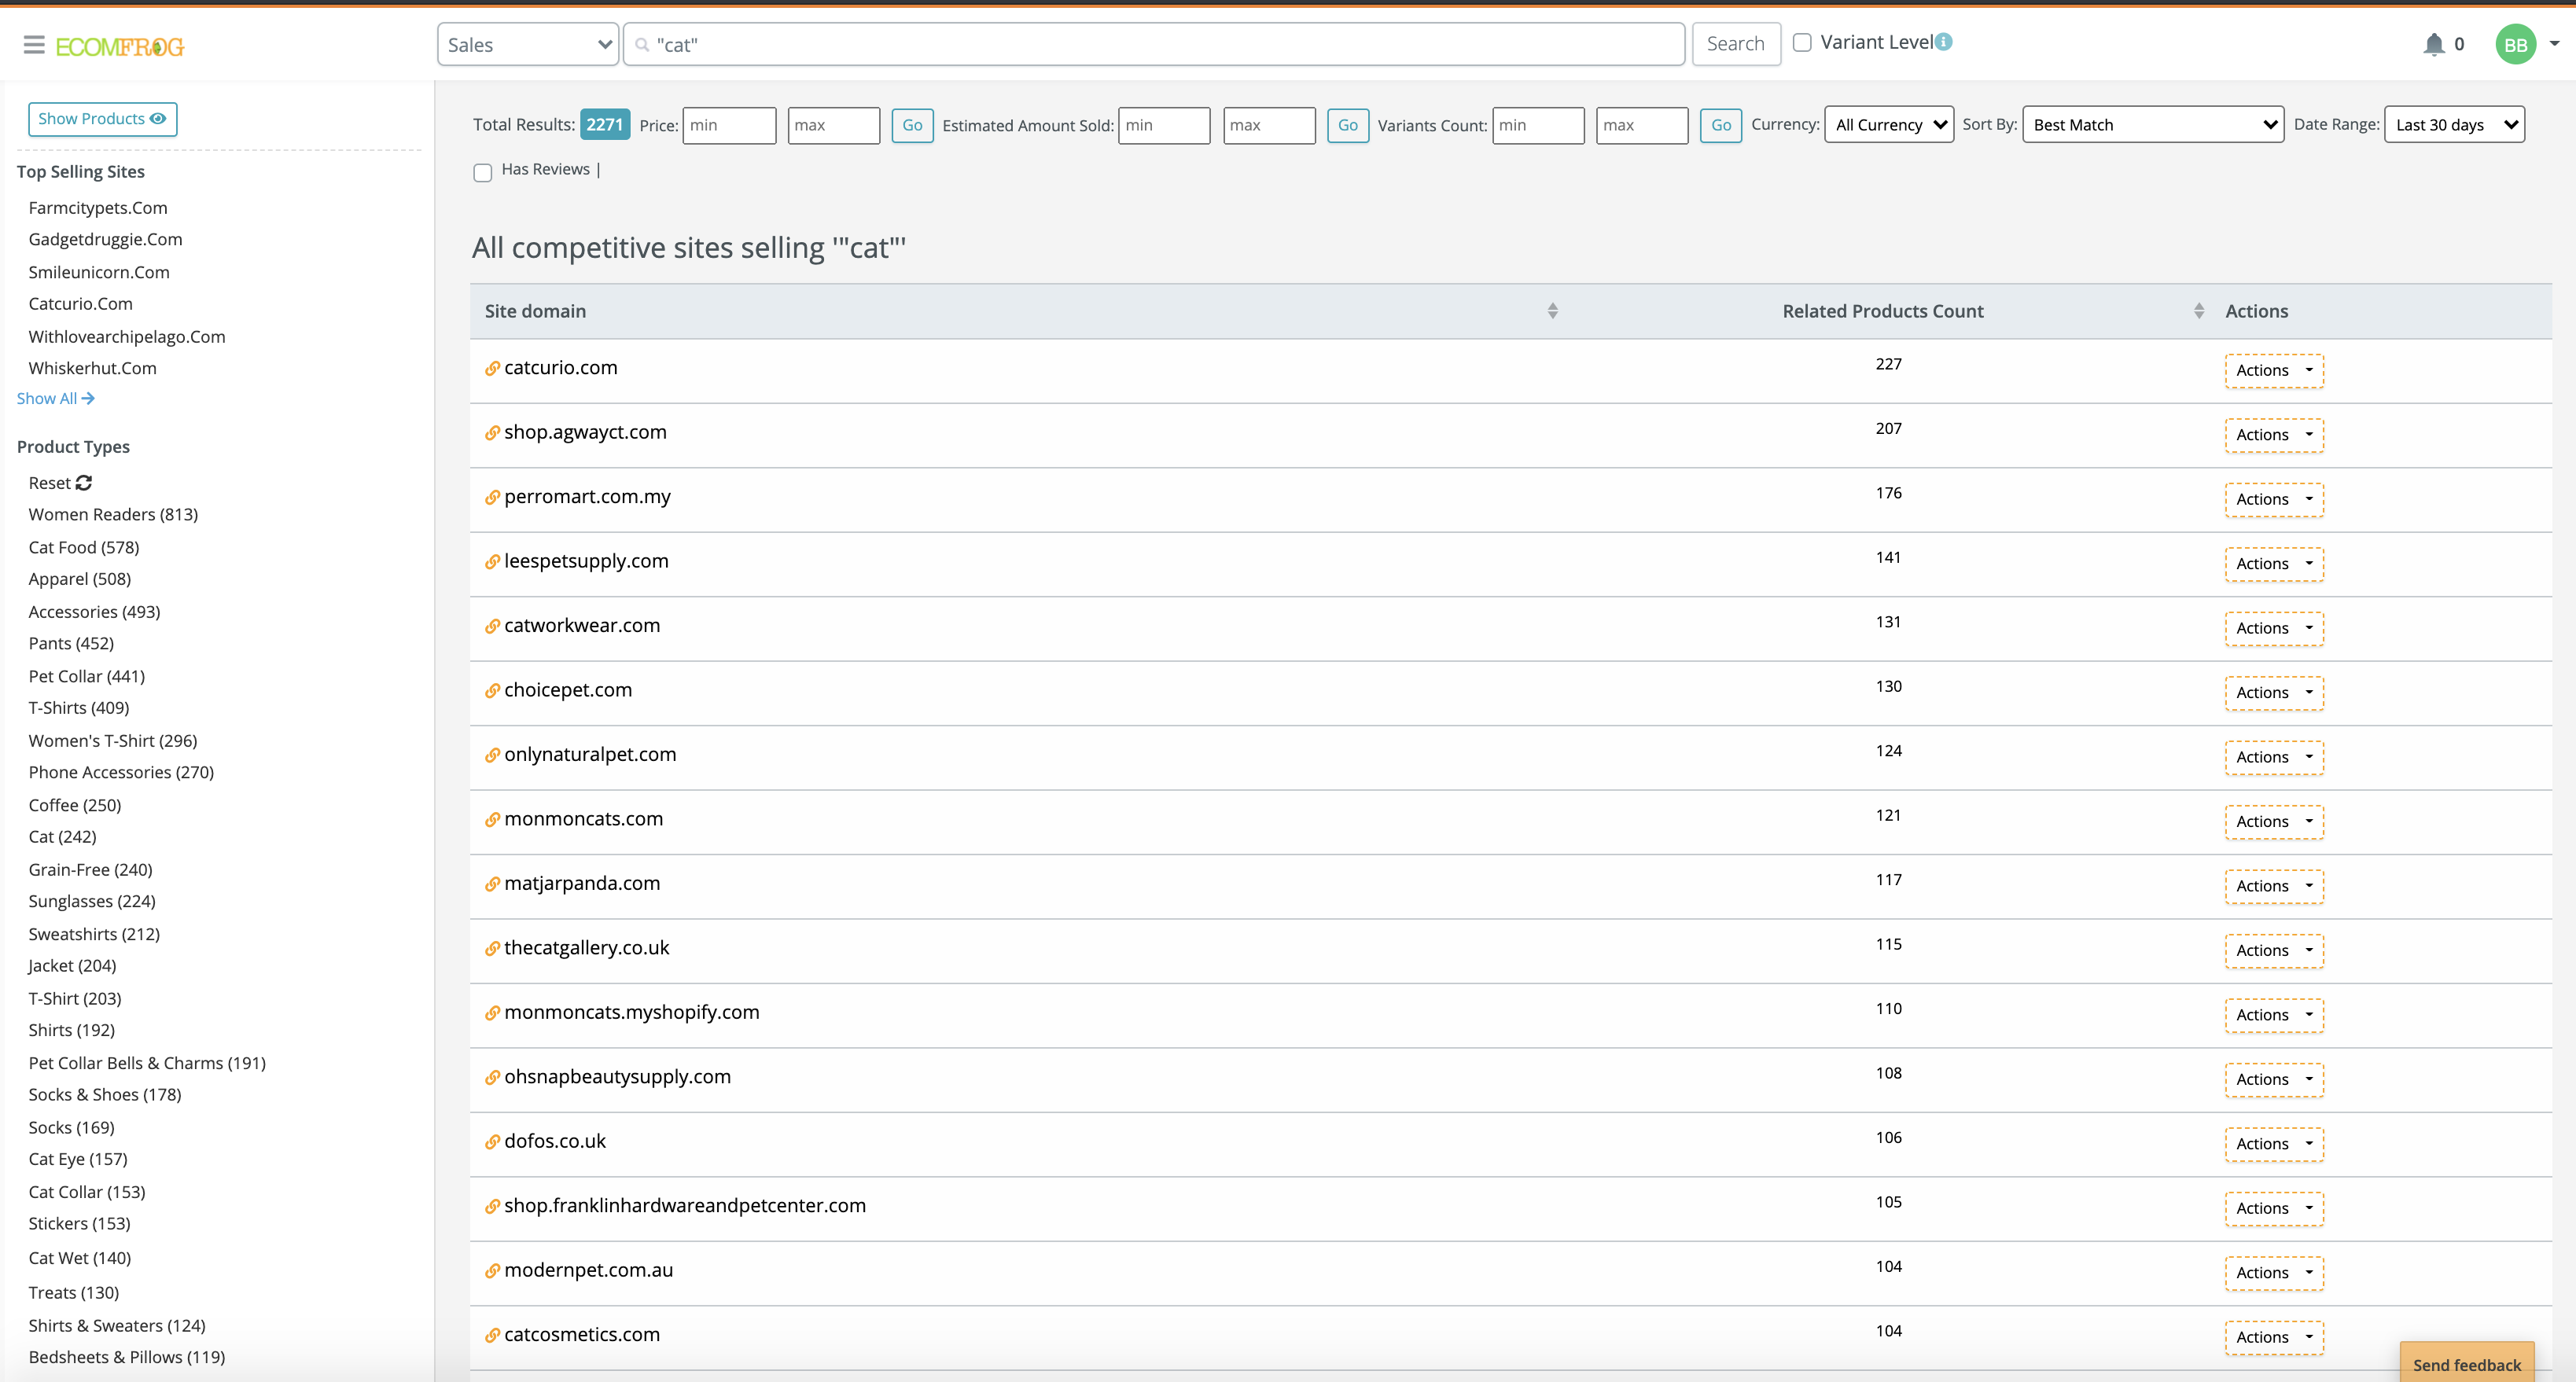Sort the Site domain column

click(x=1553, y=310)
